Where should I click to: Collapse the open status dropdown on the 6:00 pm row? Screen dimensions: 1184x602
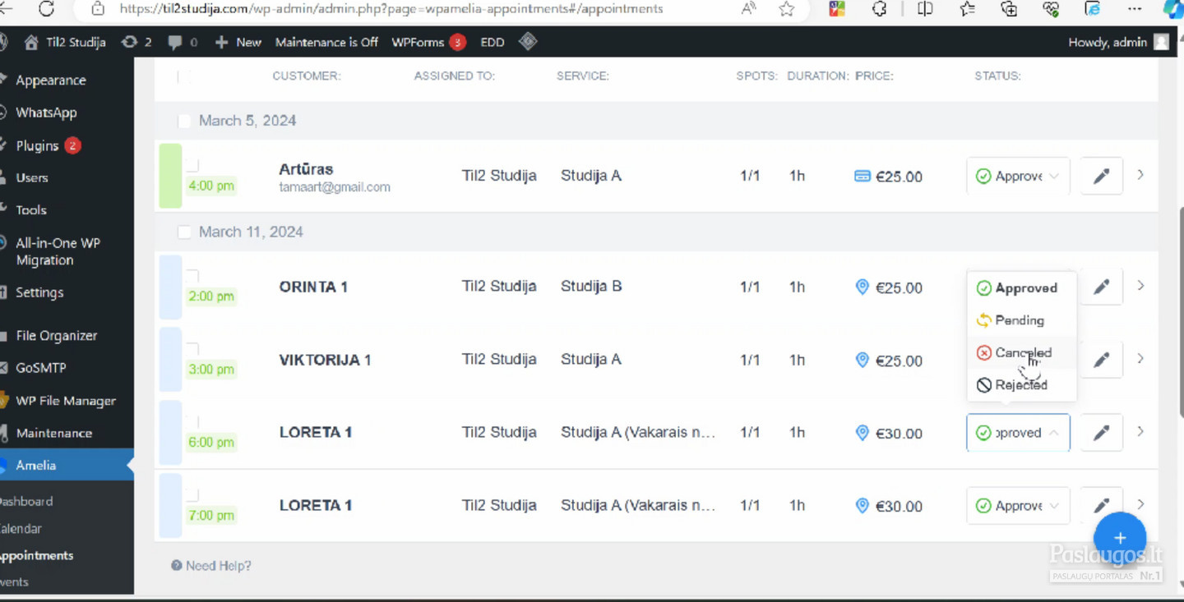coord(1018,433)
